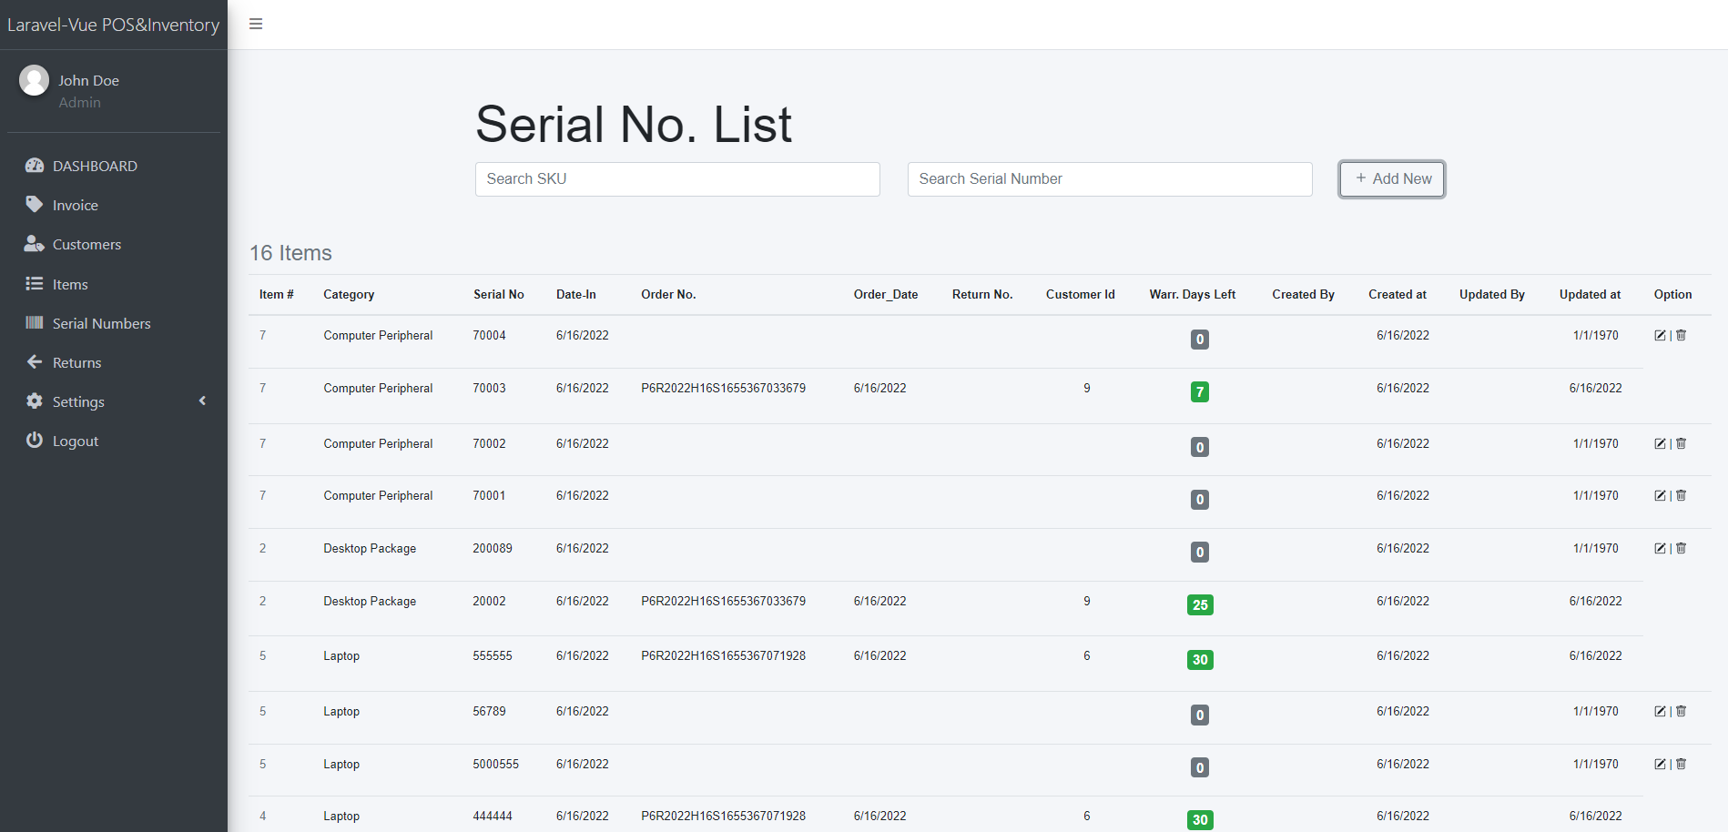Toggle the hamburger sidebar menu icon

click(256, 24)
